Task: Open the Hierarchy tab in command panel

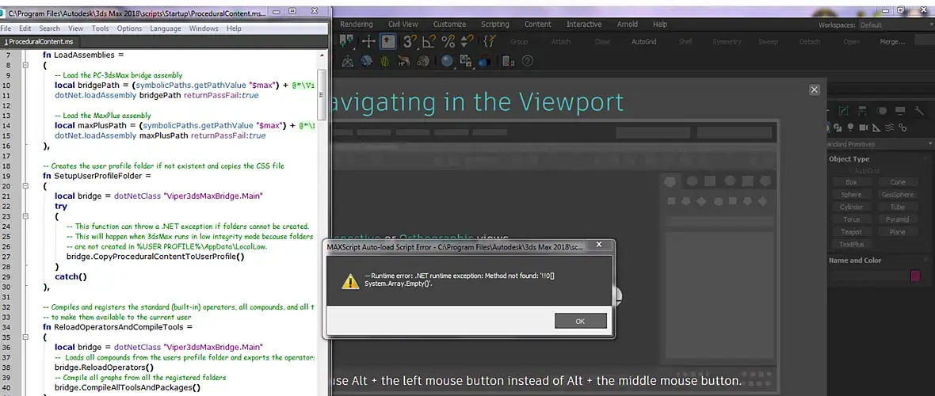Action: 863,111
